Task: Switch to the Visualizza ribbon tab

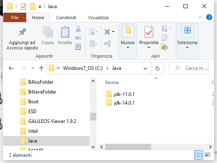Action: pyautogui.click(x=98, y=18)
